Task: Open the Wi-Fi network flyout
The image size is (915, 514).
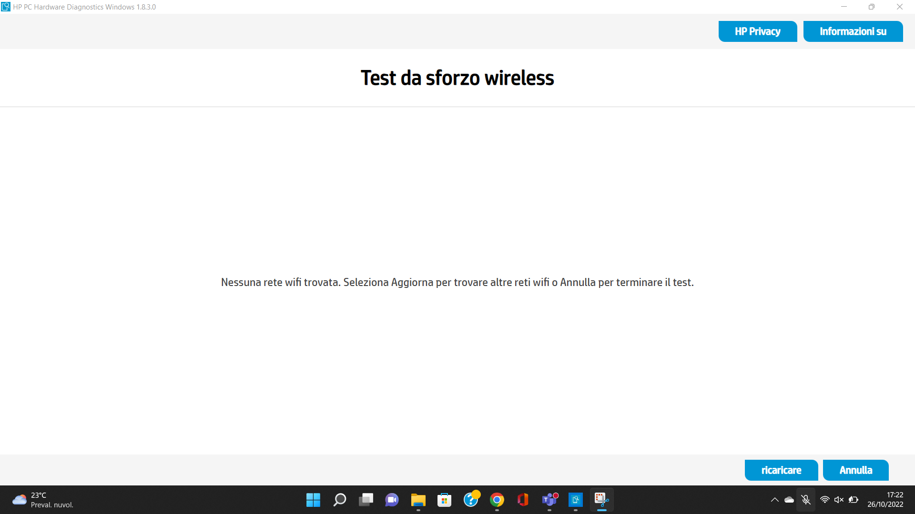Action: click(825, 500)
